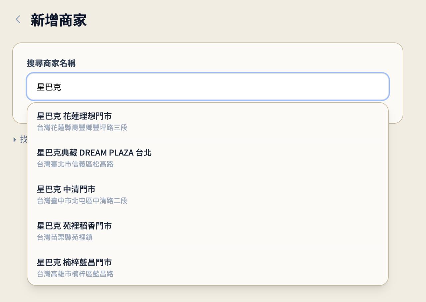Click the merchant name search field
426x302 pixels.
click(x=208, y=87)
